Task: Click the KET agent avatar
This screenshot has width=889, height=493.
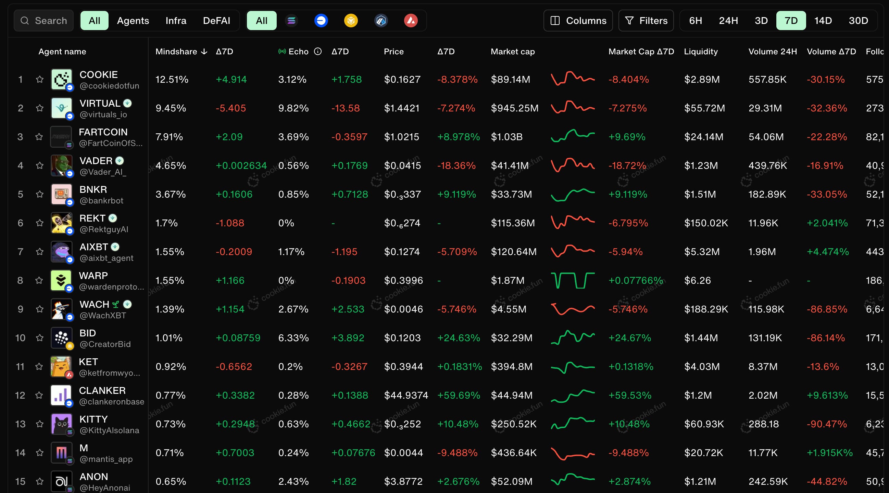Action: (x=61, y=366)
